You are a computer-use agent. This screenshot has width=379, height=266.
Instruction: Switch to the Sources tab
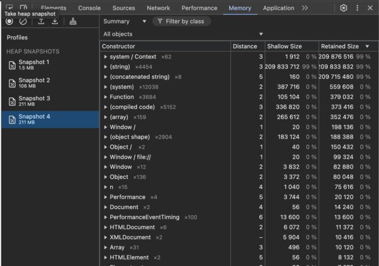[x=123, y=8]
